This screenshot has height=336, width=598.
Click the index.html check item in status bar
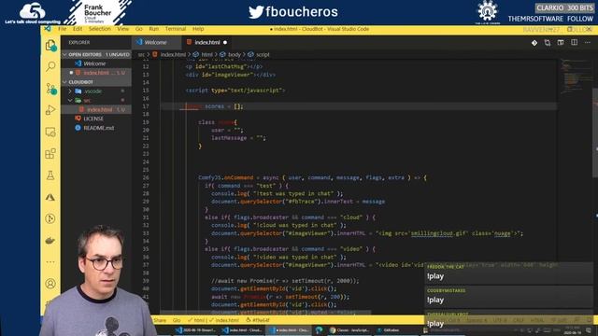(x=224, y=320)
